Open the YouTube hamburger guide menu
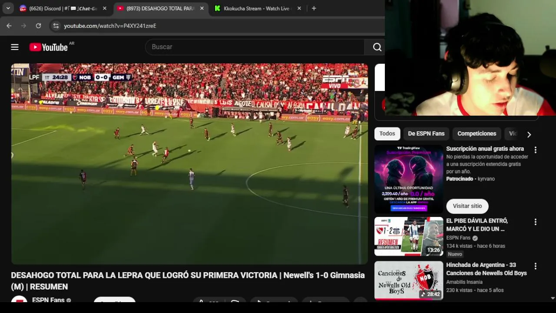The image size is (556, 313). (x=15, y=47)
